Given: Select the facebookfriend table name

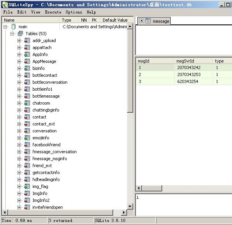Looking at the screenshot, I should click(x=46, y=145).
